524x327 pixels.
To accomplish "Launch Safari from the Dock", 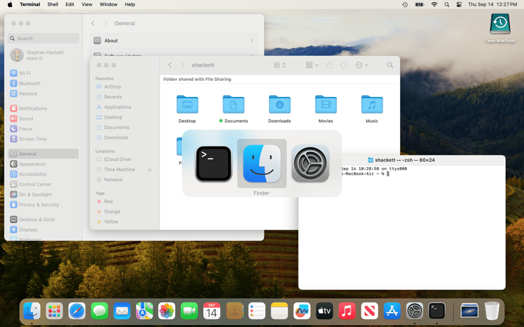I will [x=77, y=311].
